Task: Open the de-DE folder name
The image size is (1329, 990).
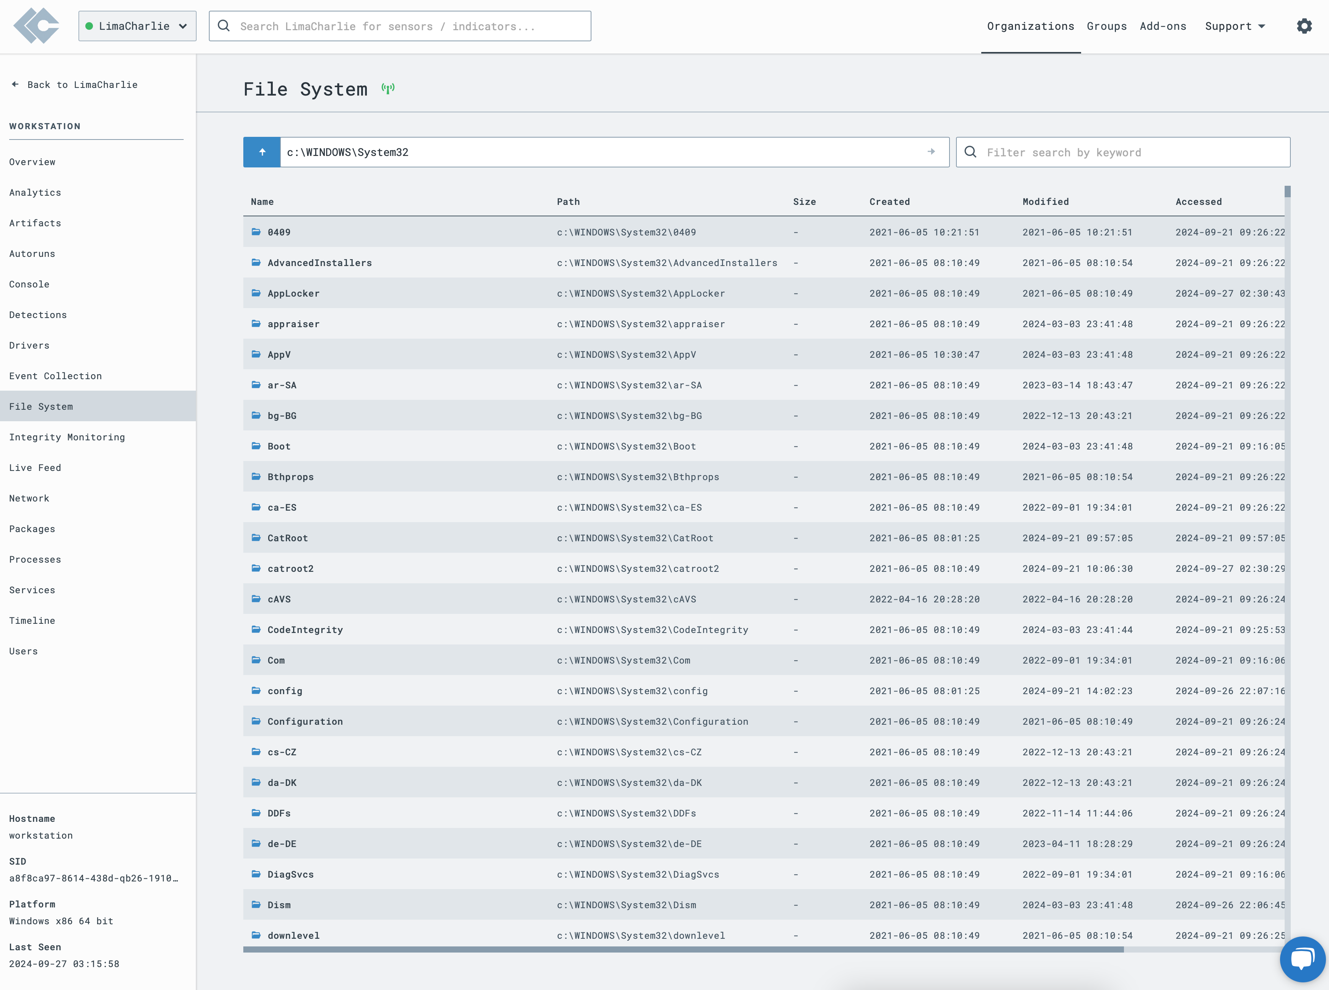Action: tap(282, 844)
